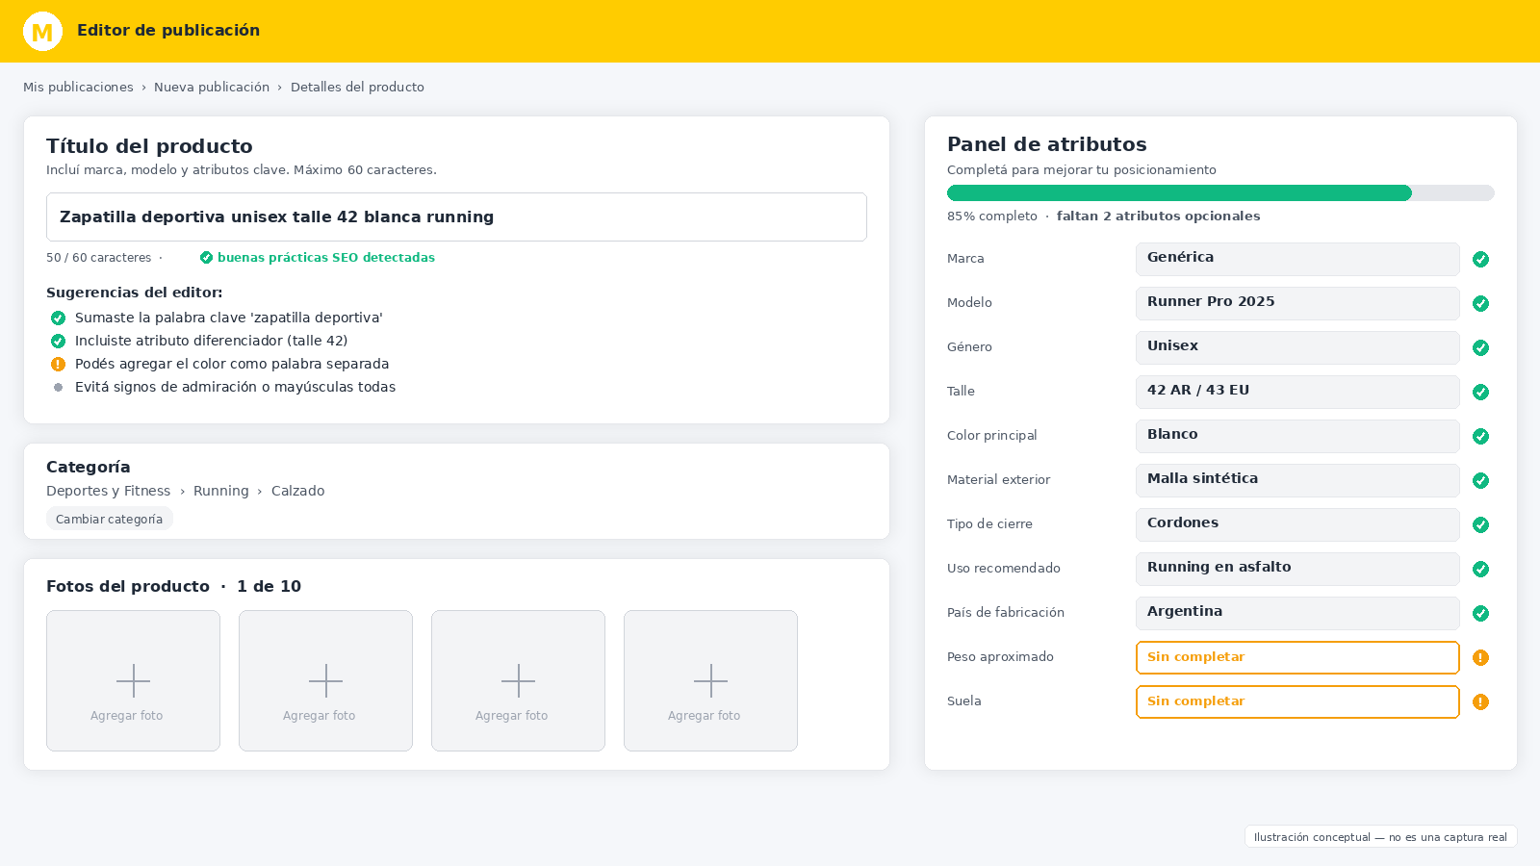Open the Color principal field showing Blanco
This screenshot has width=1540, height=866.
tap(1297, 437)
